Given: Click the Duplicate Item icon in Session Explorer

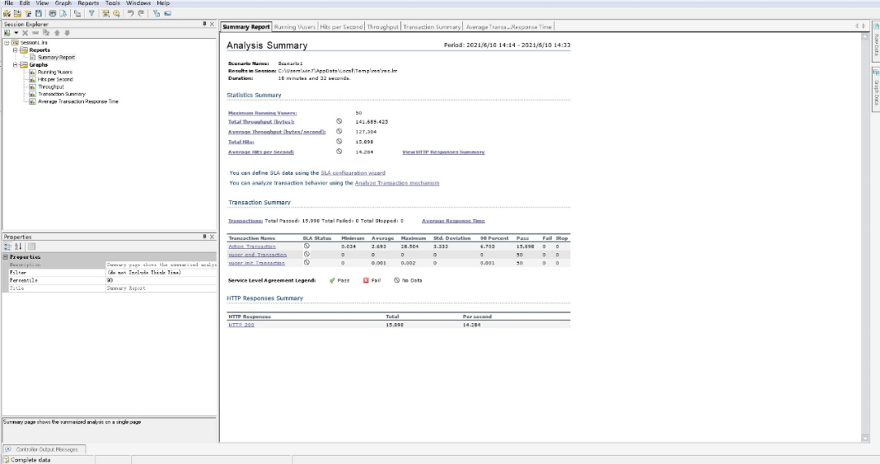Looking at the screenshot, I should pos(46,33).
